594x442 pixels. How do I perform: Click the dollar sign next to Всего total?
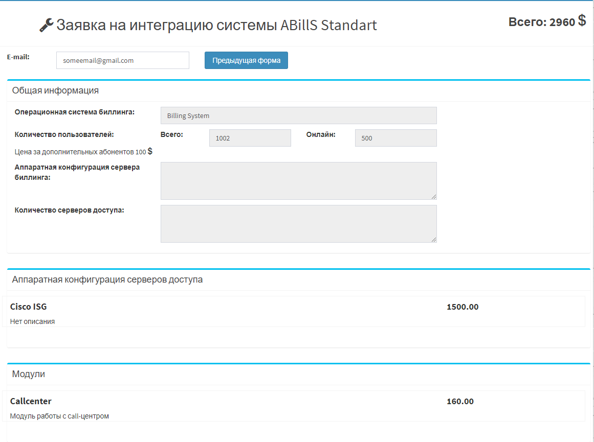pos(582,20)
